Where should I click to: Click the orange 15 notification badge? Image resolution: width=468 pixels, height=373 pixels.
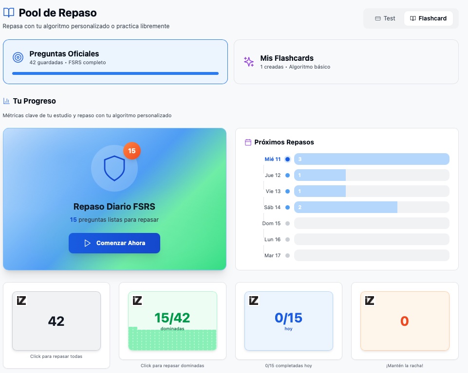point(131,151)
